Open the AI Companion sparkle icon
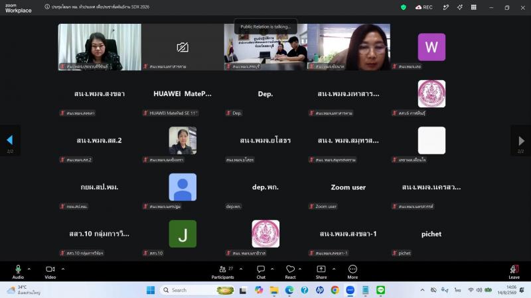Screen dimensions: 531x298 coord(459,7)
